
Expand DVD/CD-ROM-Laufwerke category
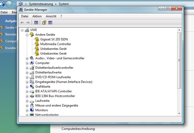point(27,77)
